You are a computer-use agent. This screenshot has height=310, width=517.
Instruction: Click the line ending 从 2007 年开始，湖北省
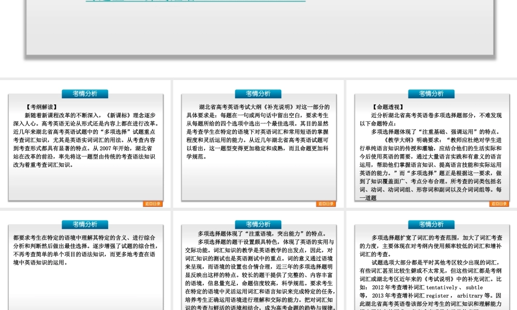click(x=83, y=148)
